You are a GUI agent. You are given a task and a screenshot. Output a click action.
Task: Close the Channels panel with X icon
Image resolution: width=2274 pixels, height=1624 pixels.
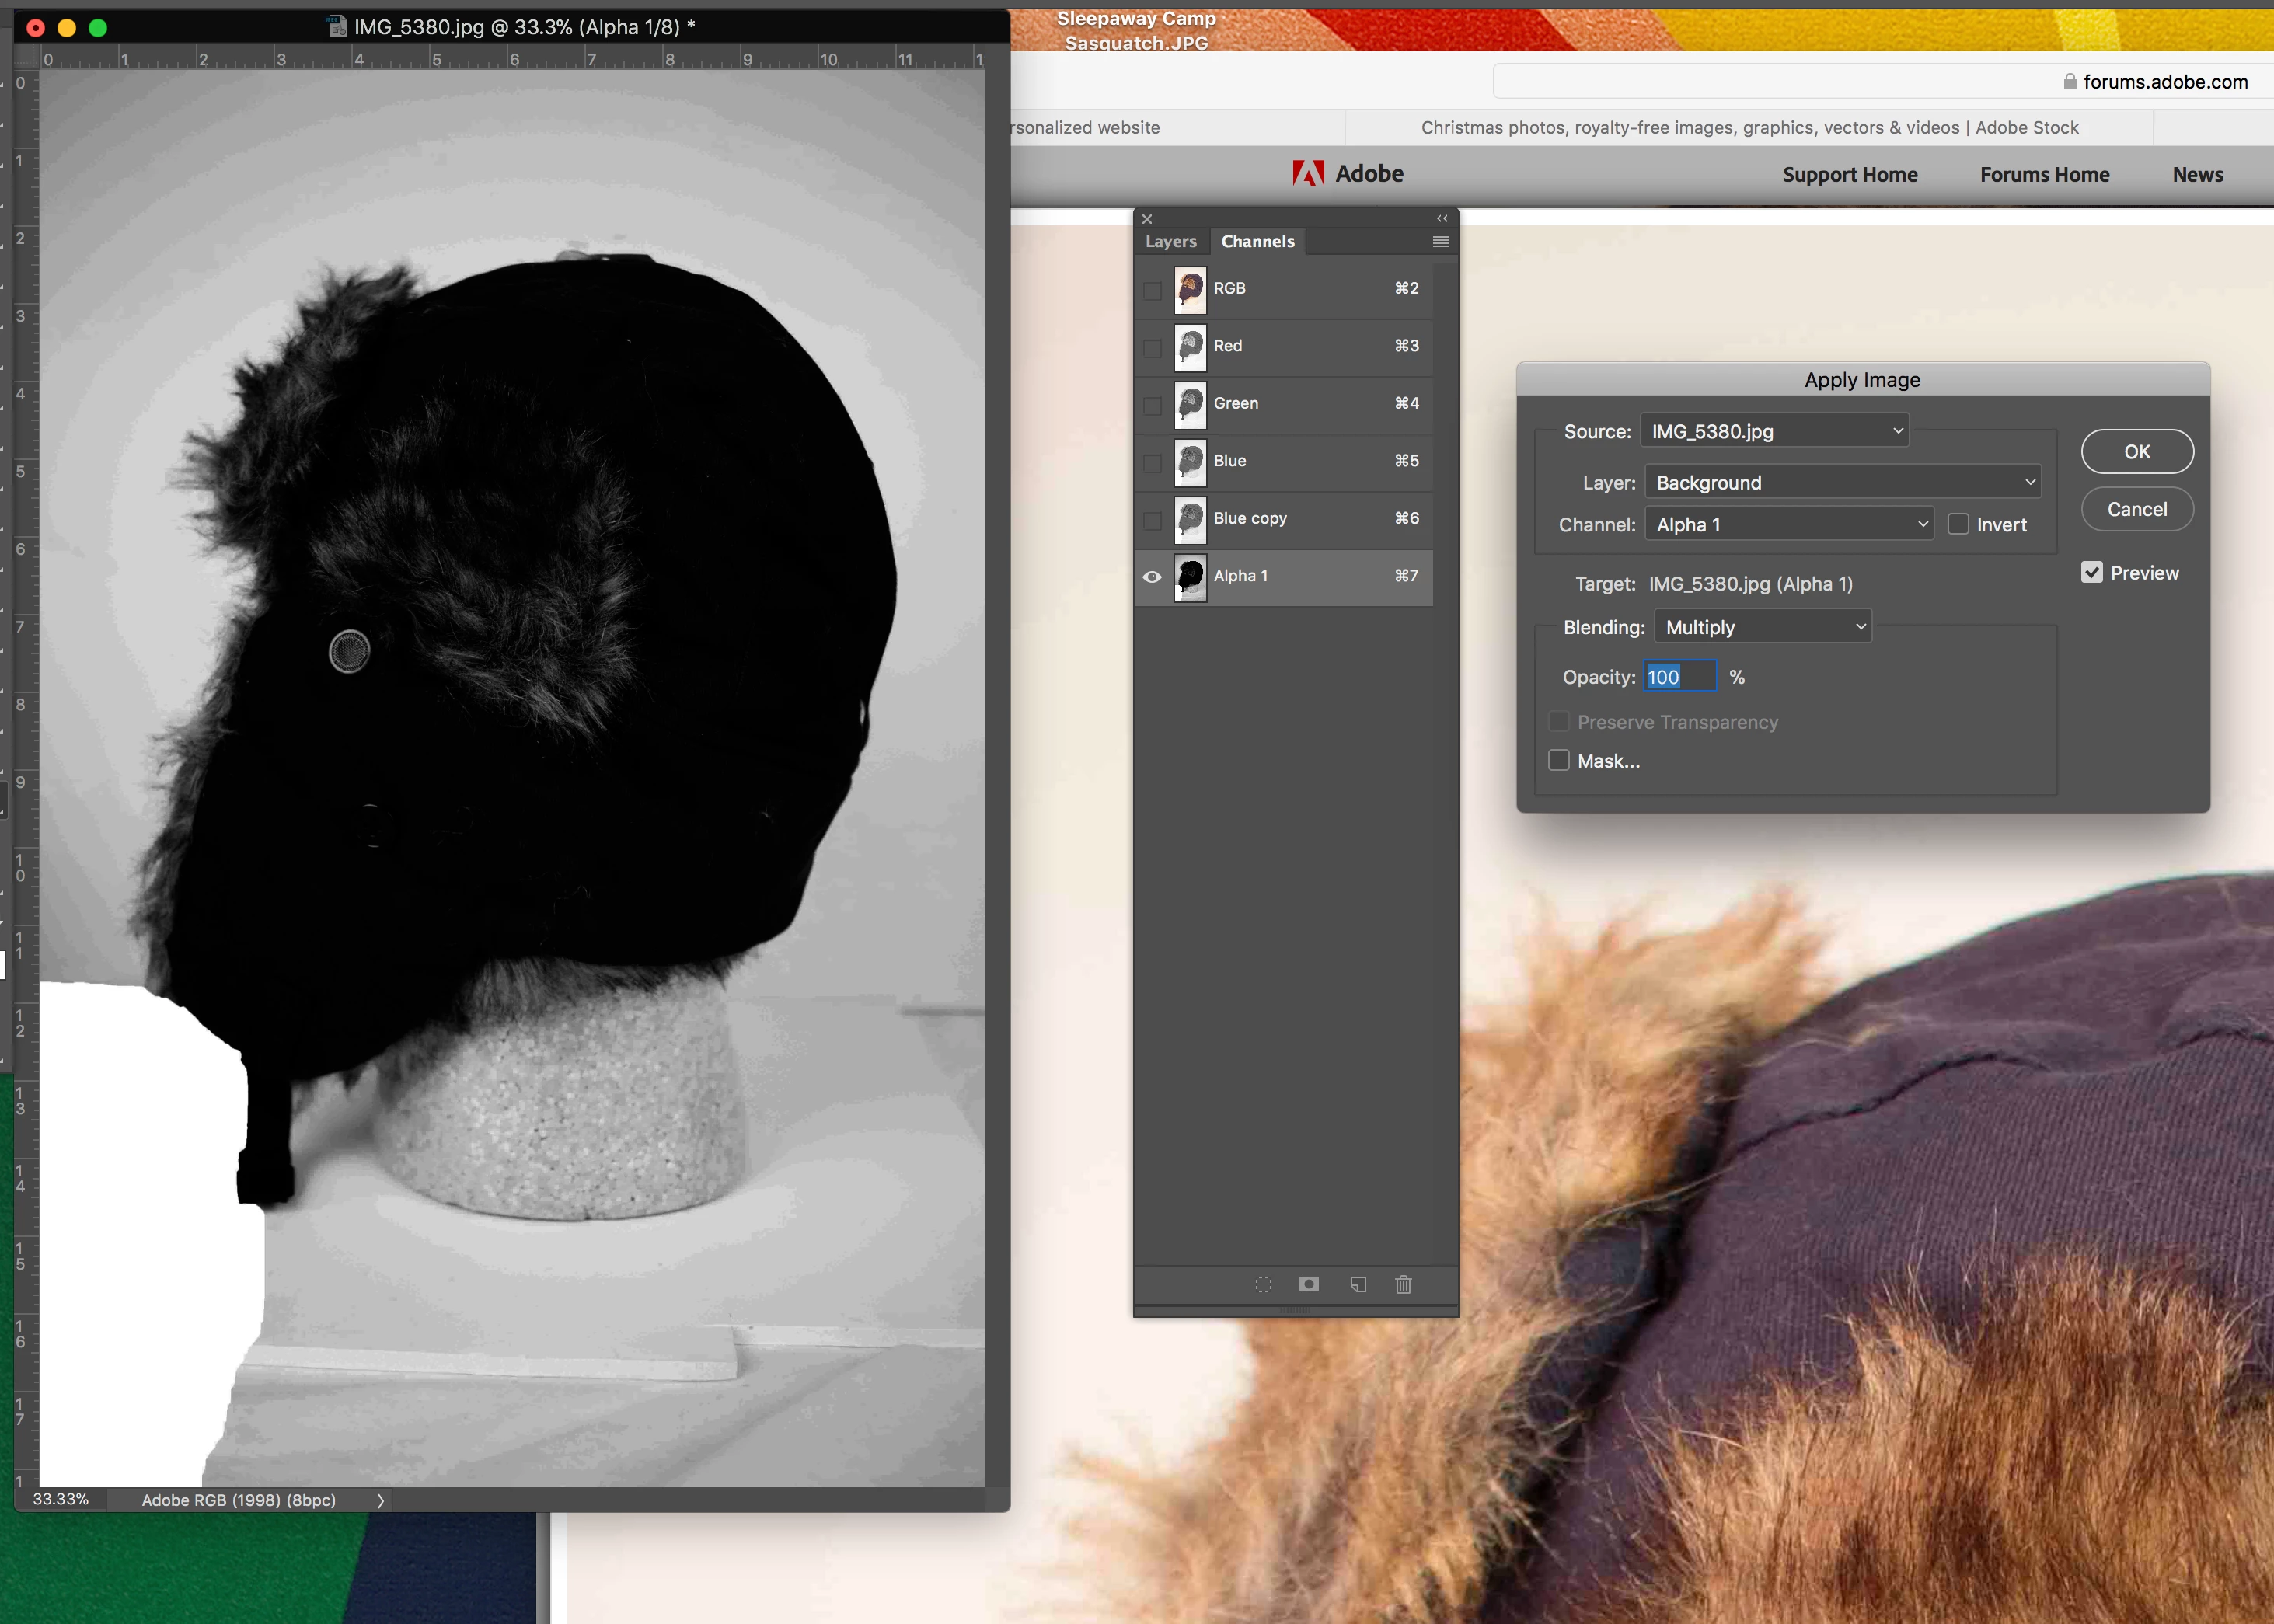tap(1148, 219)
